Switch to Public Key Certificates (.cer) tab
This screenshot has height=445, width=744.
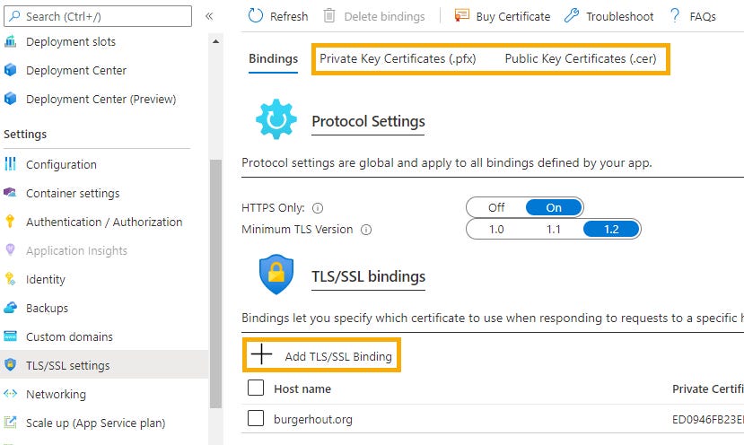[x=581, y=58]
